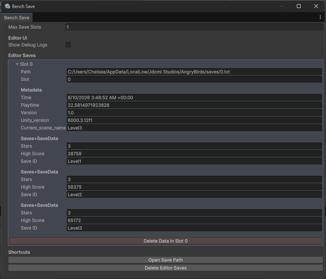The image size is (326, 279).
Task: Click the High Score field 56375
Action: 194,187
